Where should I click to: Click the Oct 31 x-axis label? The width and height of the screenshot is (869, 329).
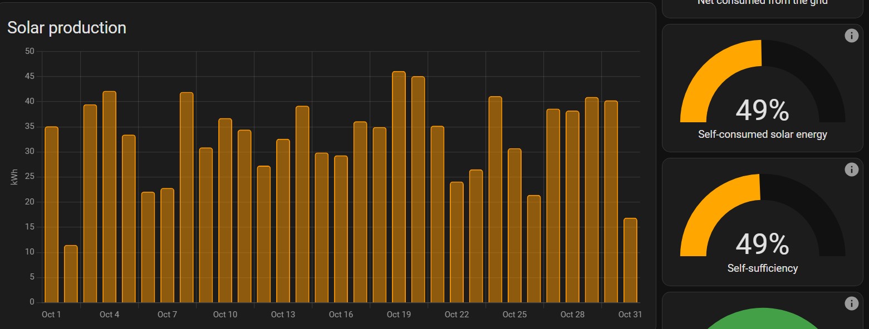point(630,315)
